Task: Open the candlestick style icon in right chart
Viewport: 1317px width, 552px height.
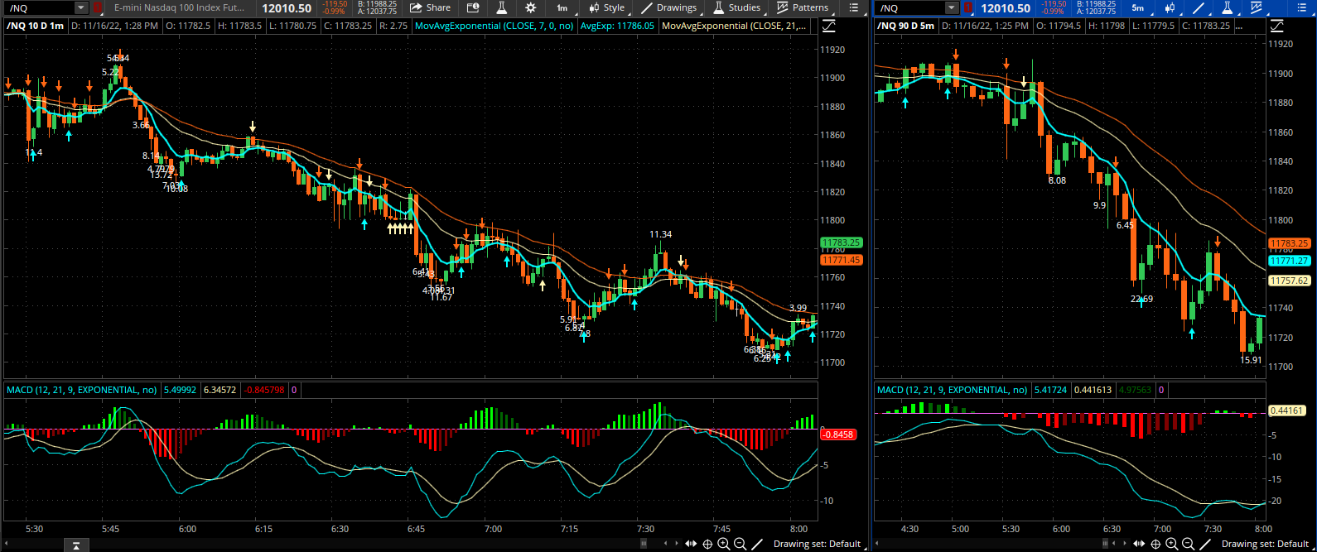Action: pyautogui.click(x=1170, y=8)
